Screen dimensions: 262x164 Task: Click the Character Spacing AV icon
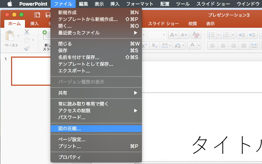[165, 46]
